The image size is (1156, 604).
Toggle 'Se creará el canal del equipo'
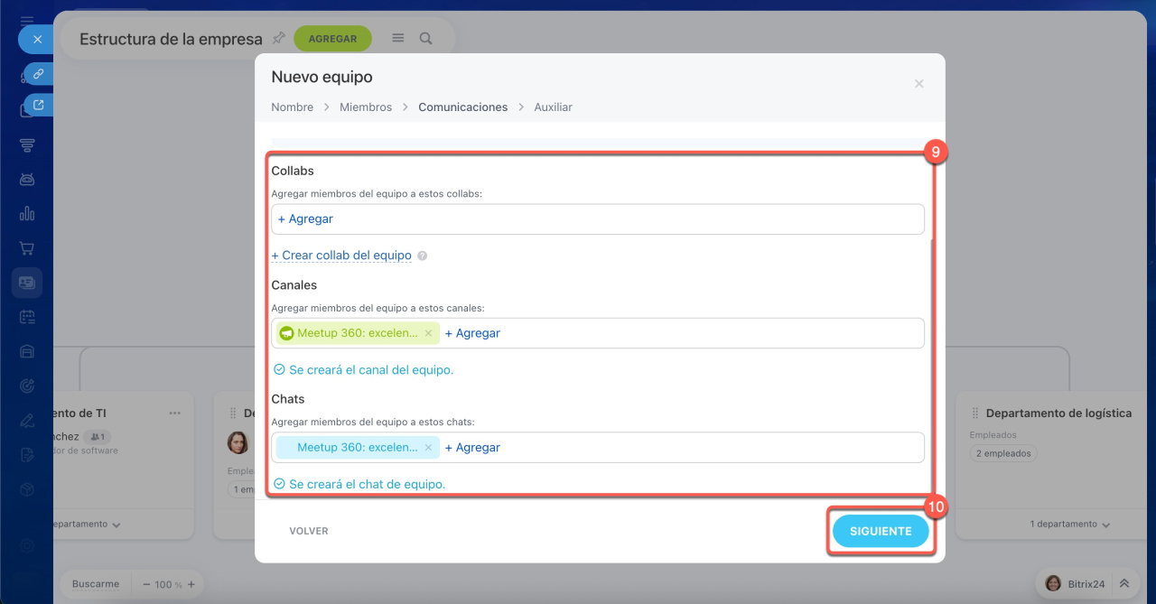[279, 370]
